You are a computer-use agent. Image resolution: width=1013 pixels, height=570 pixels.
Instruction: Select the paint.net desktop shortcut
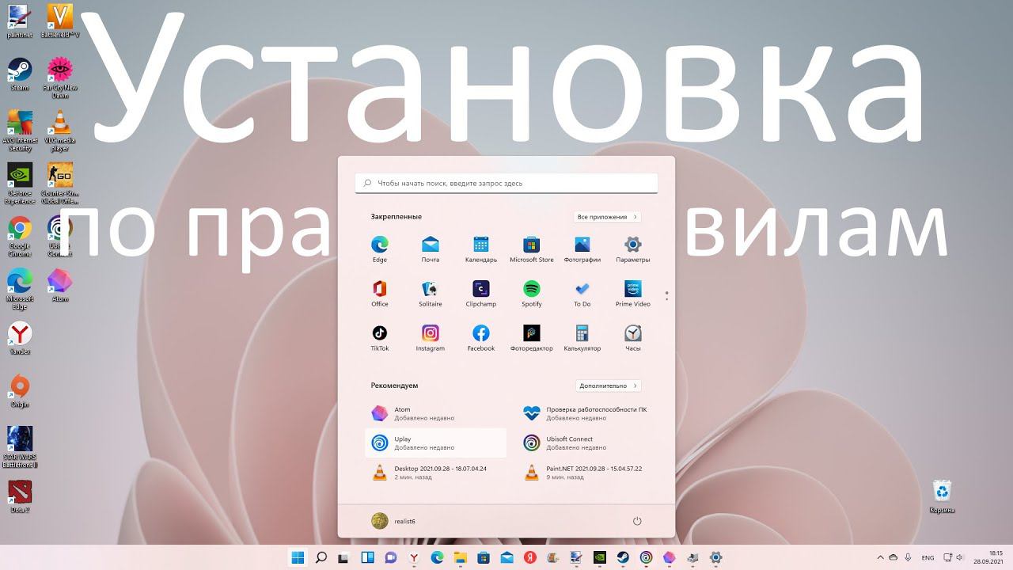pos(19,21)
